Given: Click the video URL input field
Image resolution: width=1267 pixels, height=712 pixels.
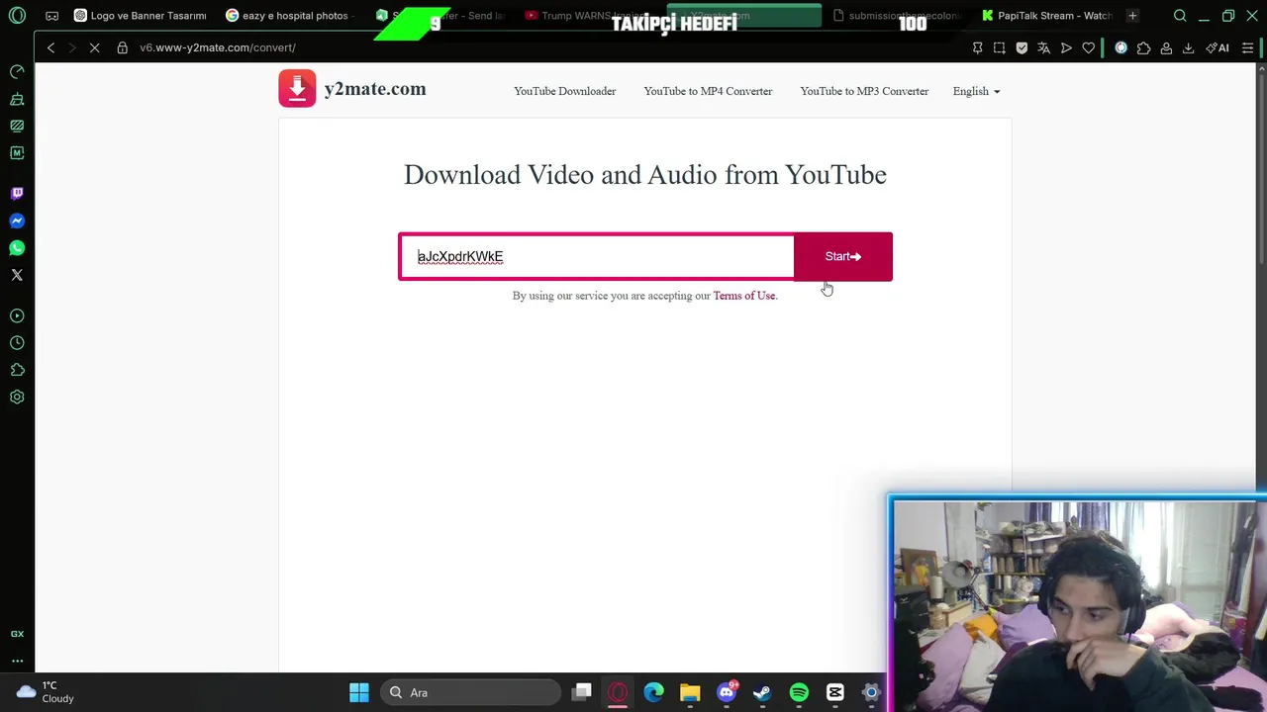Looking at the screenshot, I should tap(597, 257).
